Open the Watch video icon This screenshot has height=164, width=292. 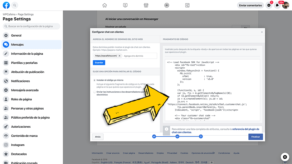(x=125, y=5)
